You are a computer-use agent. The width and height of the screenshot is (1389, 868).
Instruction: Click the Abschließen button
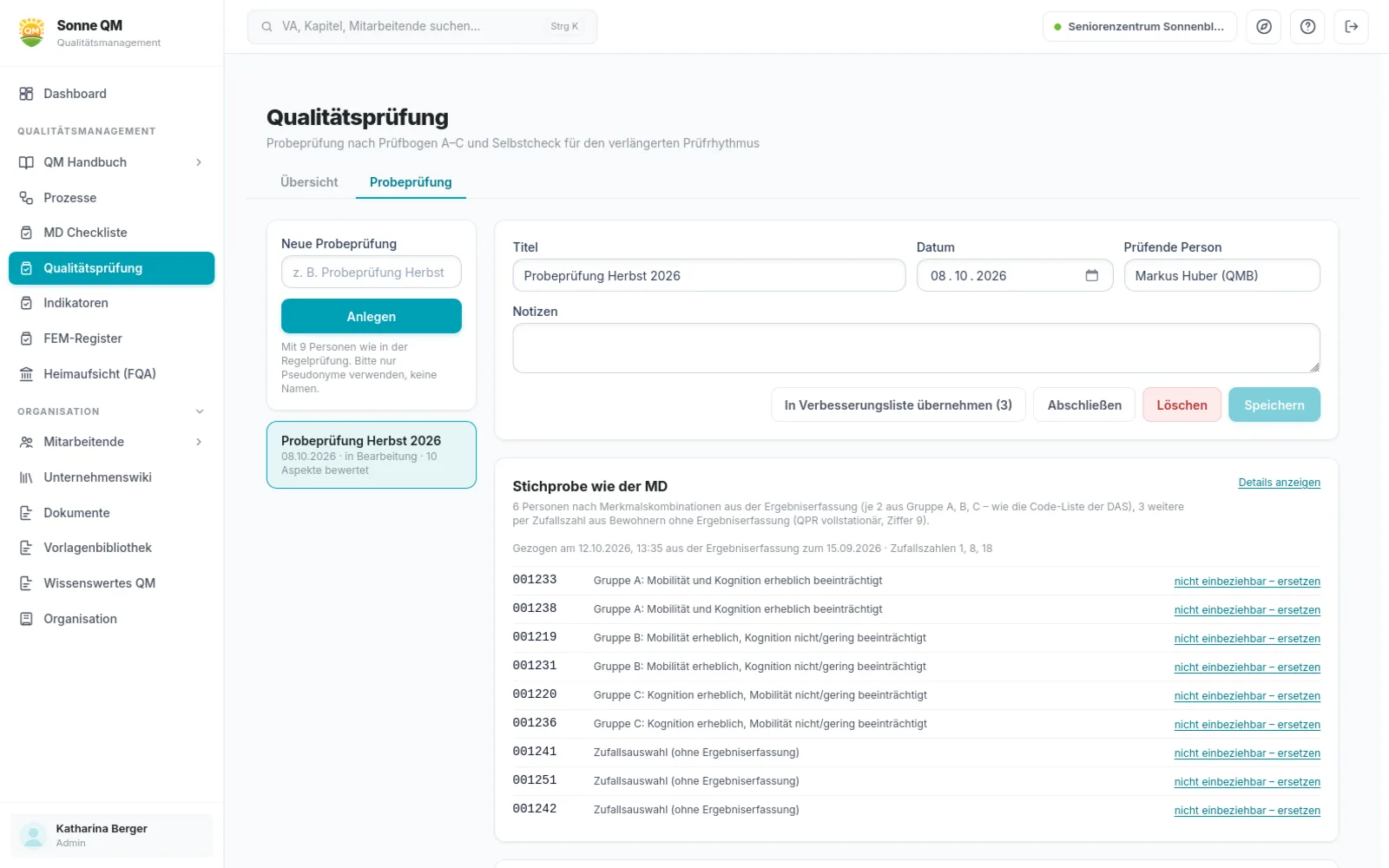click(x=1084, y=404)
